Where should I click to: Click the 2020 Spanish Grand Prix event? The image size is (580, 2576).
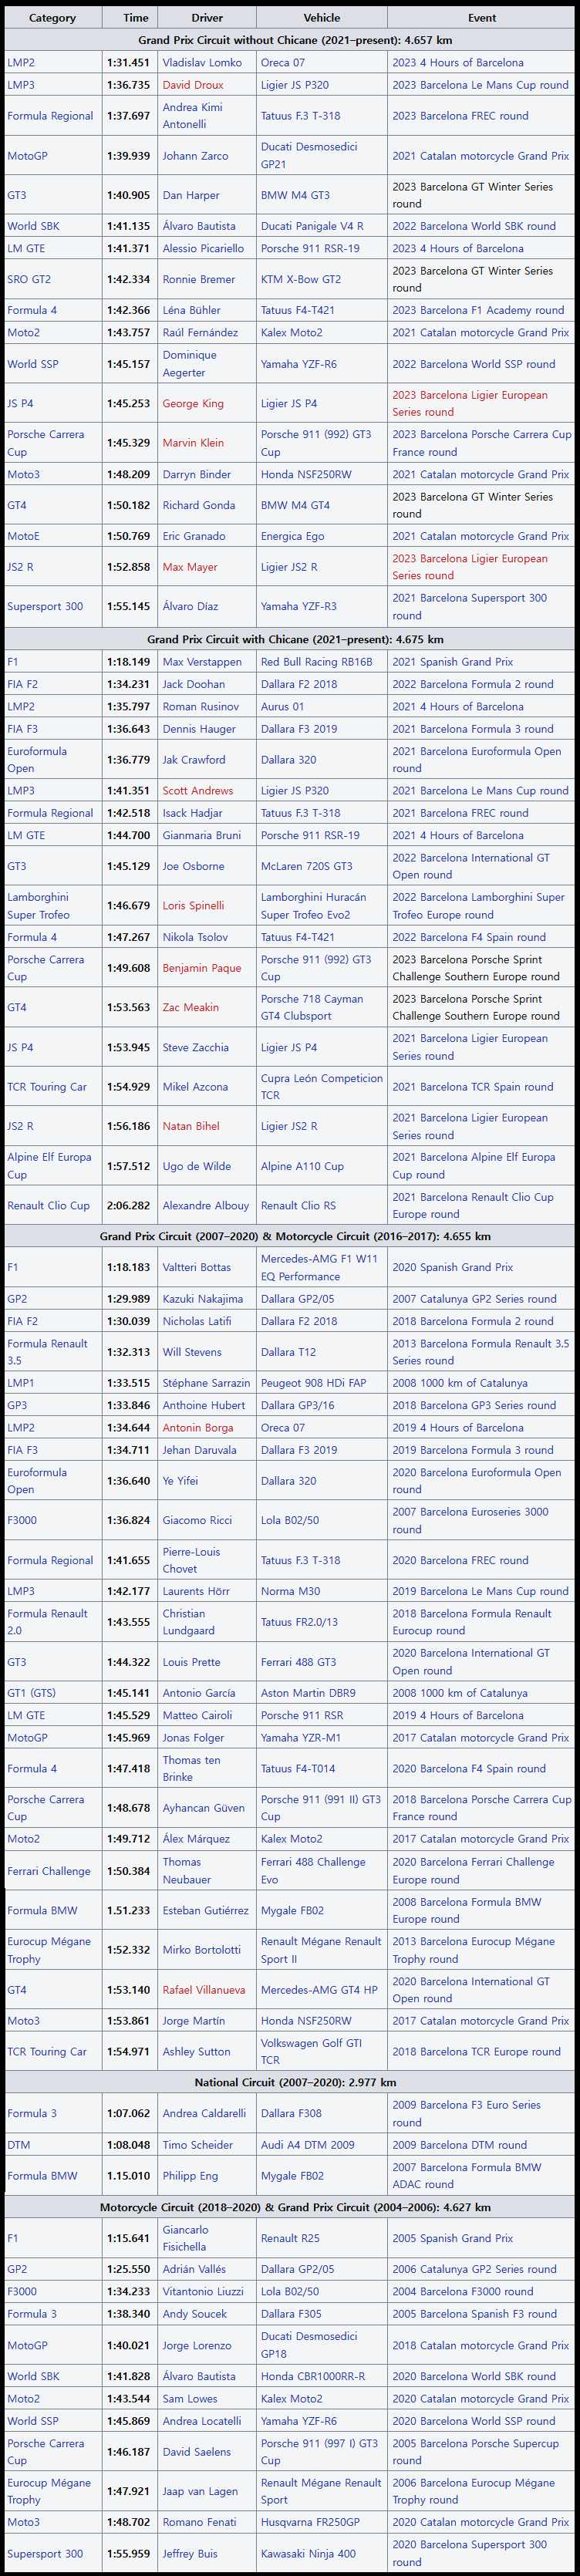coord(452,1267)
